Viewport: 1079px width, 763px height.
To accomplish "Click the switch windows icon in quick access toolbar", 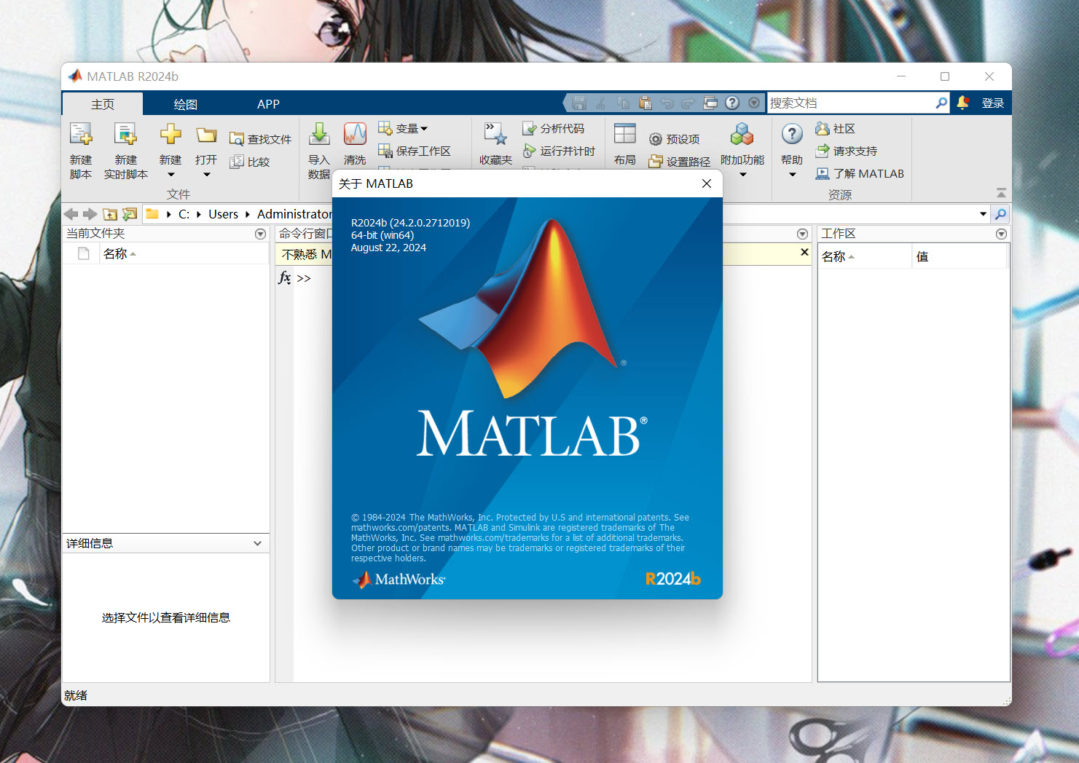I will click(x=710, y=103).
